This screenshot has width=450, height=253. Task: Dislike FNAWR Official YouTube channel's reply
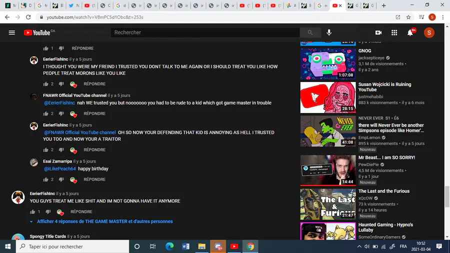(61, 113)
